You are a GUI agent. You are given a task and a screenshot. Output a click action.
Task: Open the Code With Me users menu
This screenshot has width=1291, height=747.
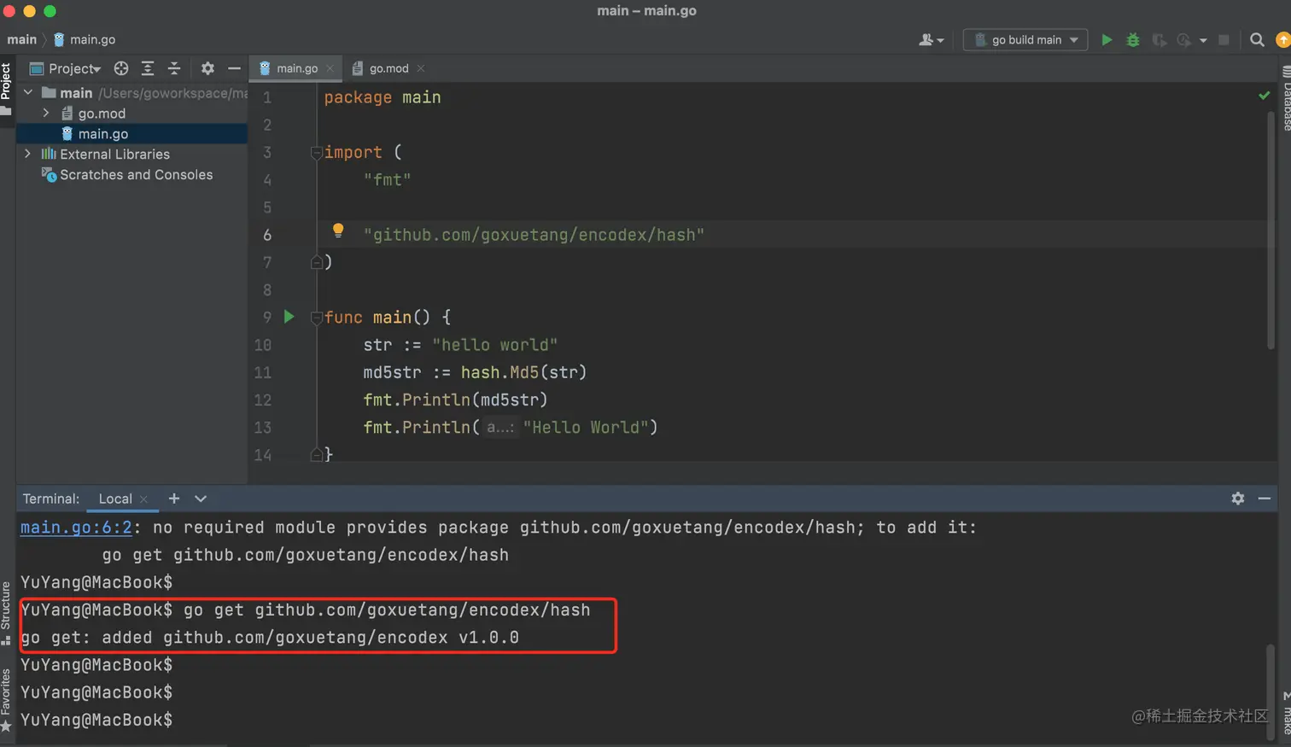click(931, 39)
